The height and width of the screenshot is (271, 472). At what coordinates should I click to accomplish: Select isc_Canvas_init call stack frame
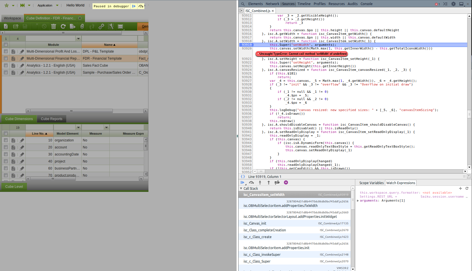(255, 223)
